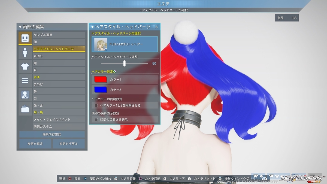
Task: Open the PUNI☆MOFUトゥヘアー hairstyle selector
Action: 125,44
